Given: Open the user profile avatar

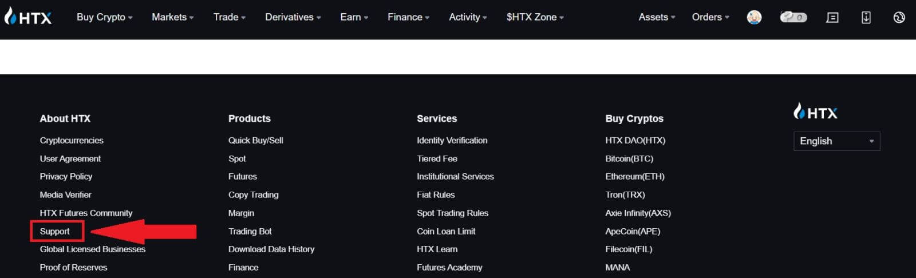Looking at the screenshot, I should tap(754, 17).
